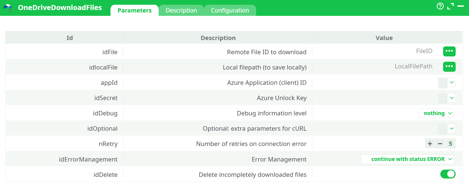Open the Debug information level dropdown

[x=436, y=113]
